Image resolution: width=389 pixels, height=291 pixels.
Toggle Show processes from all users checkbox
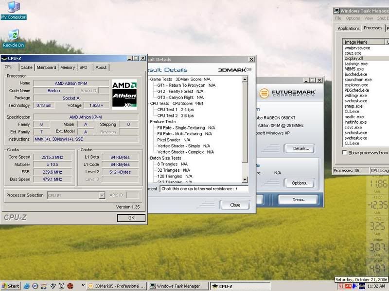click(x=345, y=152)
